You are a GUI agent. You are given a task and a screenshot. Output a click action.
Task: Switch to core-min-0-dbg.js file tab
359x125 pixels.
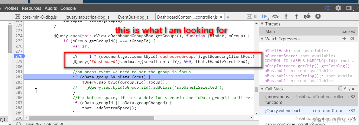click(x=40, y=17)
